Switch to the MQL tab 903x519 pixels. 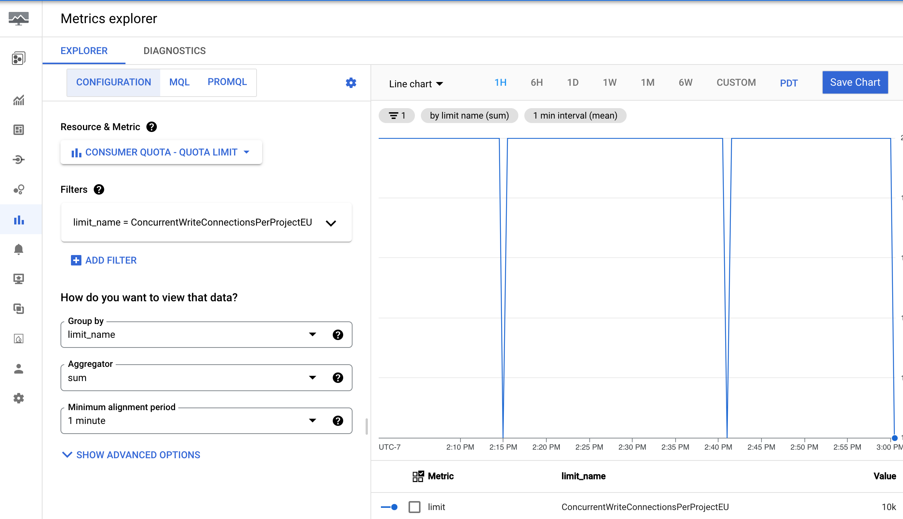click(x=179, y=82)
